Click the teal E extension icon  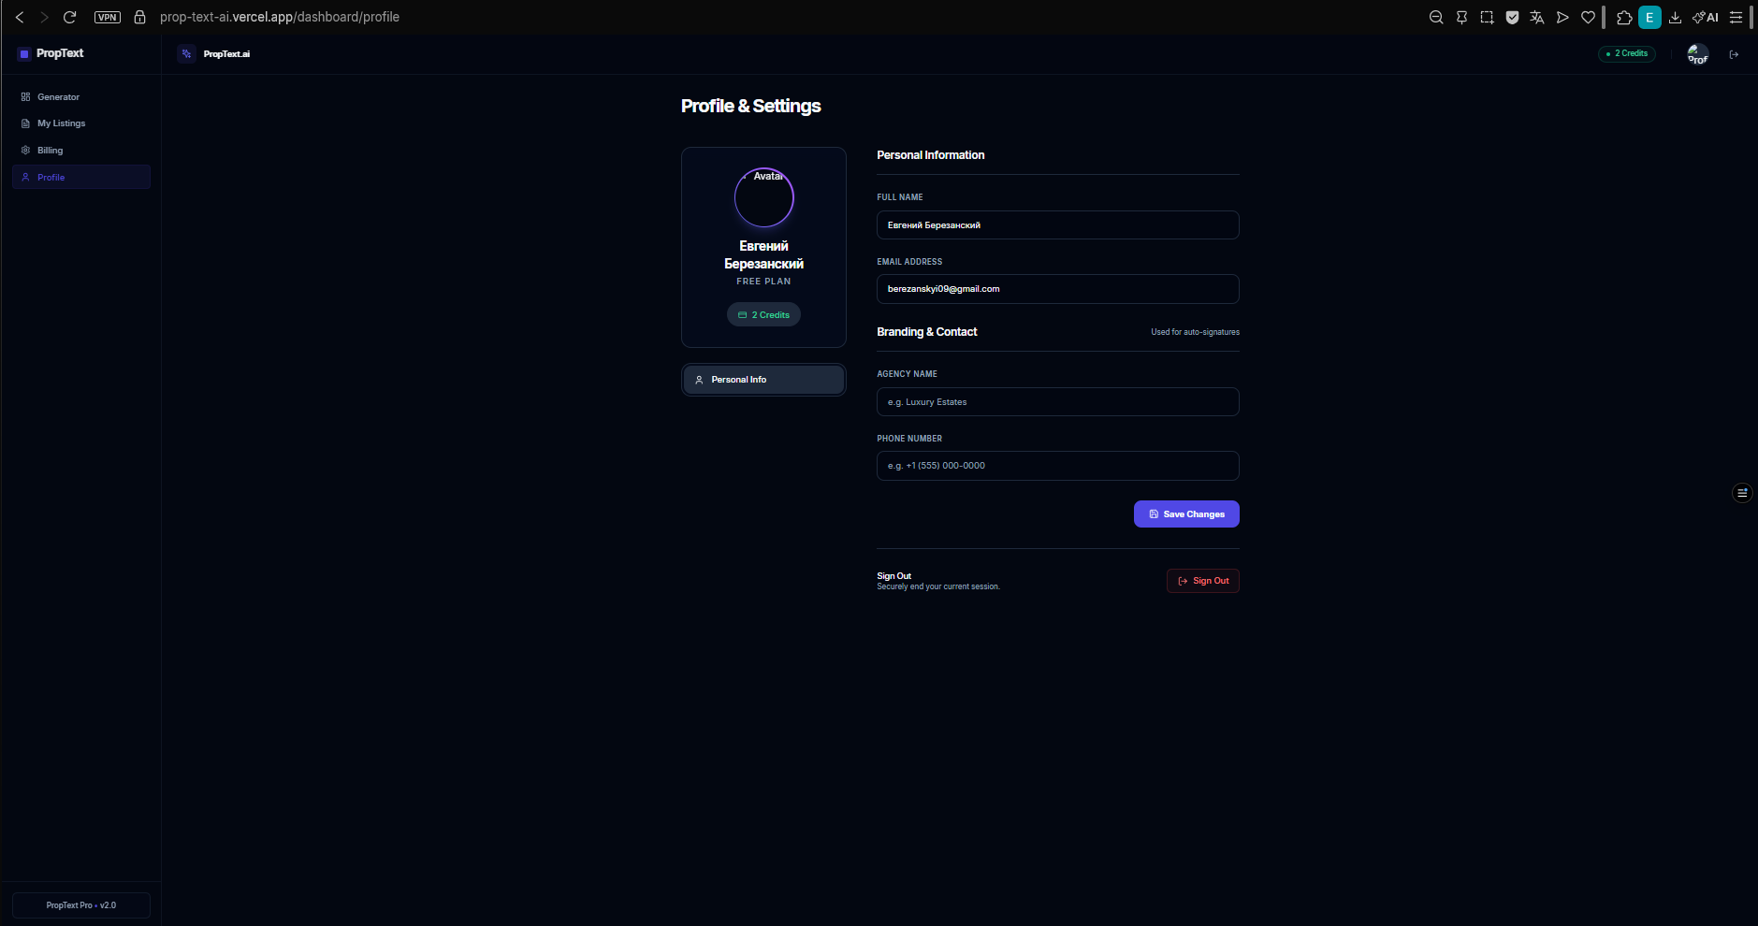pos(1650,17)
